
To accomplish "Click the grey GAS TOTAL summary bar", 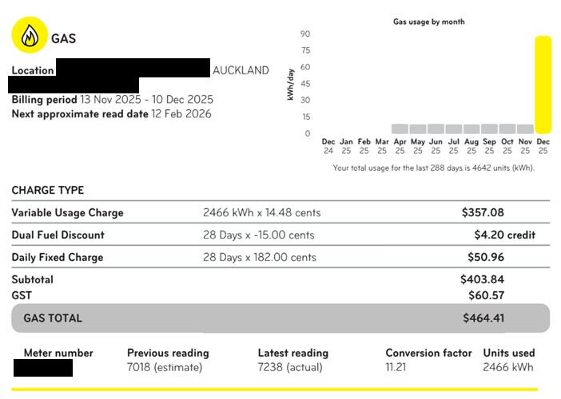I will click(280, 318).
